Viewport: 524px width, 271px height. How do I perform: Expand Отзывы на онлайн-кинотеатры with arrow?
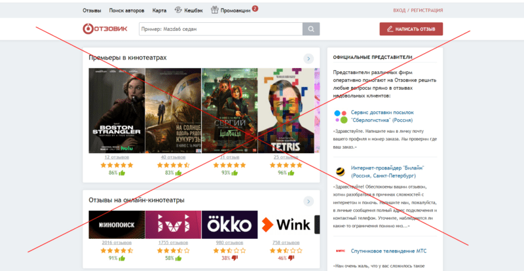click(x=309, y=201)
